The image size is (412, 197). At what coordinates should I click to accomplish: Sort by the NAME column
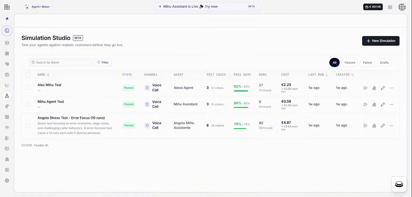tap(43, 74)
